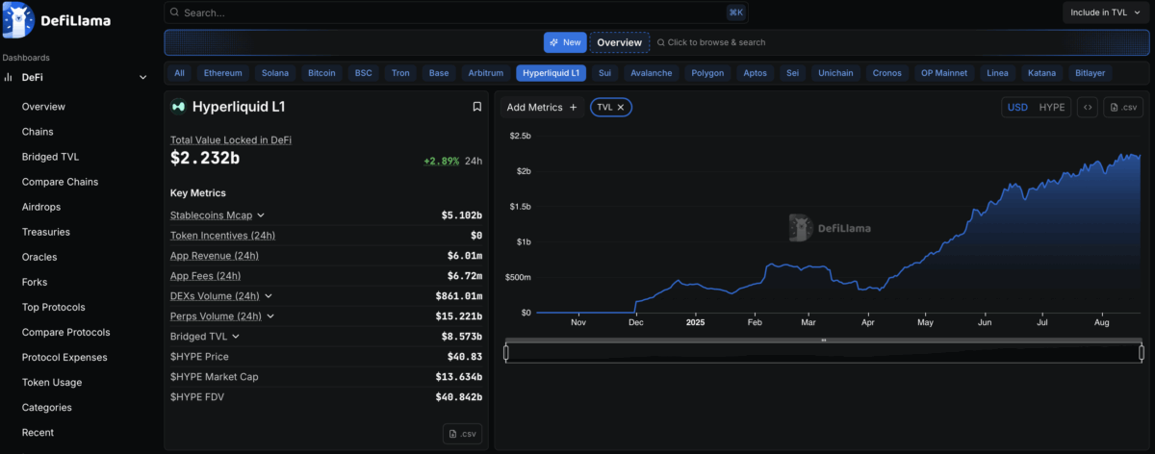Open Compare Protocols page

(x=65, y=332)
